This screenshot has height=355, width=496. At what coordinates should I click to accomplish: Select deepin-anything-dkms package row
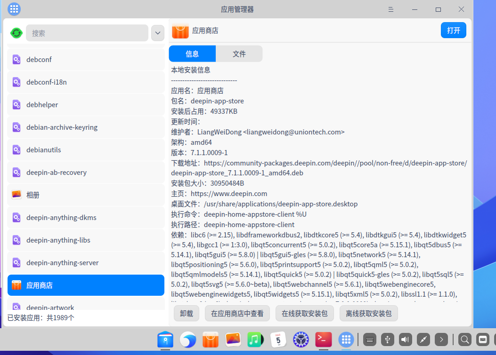pos(86,218)
